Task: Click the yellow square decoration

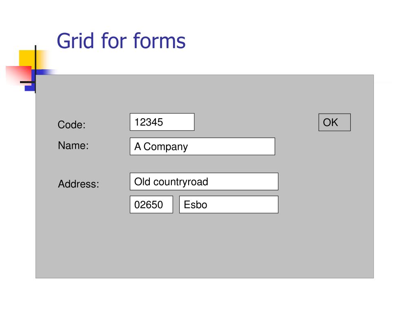Action: pyautogui.click(x=27, y=58)
